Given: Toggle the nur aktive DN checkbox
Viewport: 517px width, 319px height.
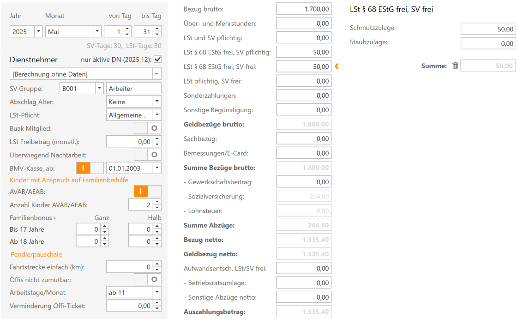Looking at the screenshot, I should click(157, 60).
